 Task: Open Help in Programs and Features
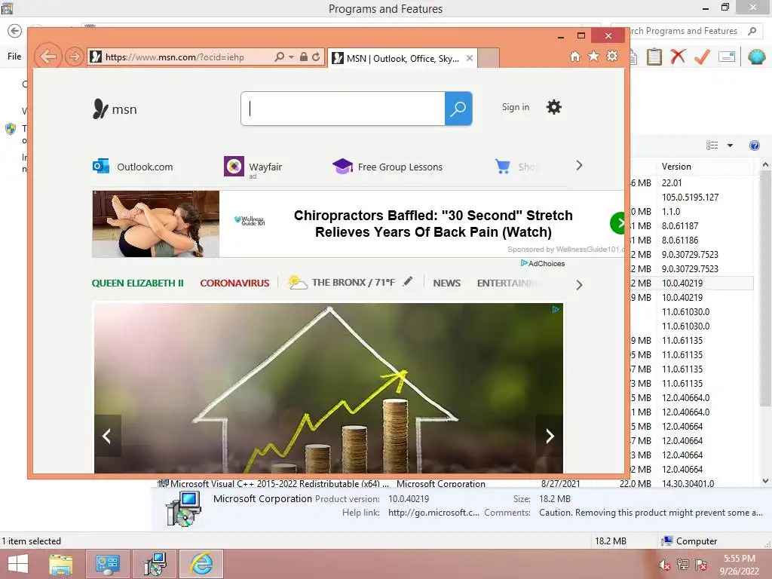754,145
